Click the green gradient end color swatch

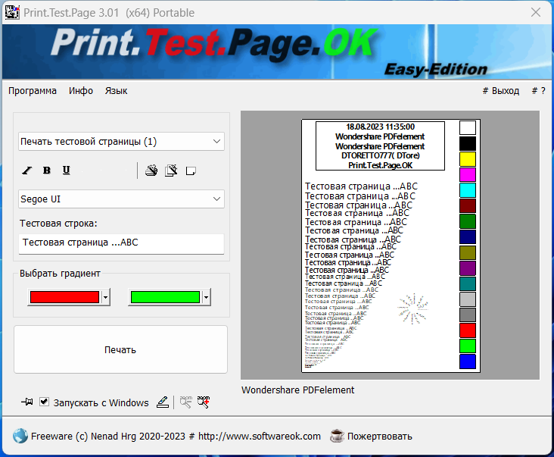click(x=165, y=297)
